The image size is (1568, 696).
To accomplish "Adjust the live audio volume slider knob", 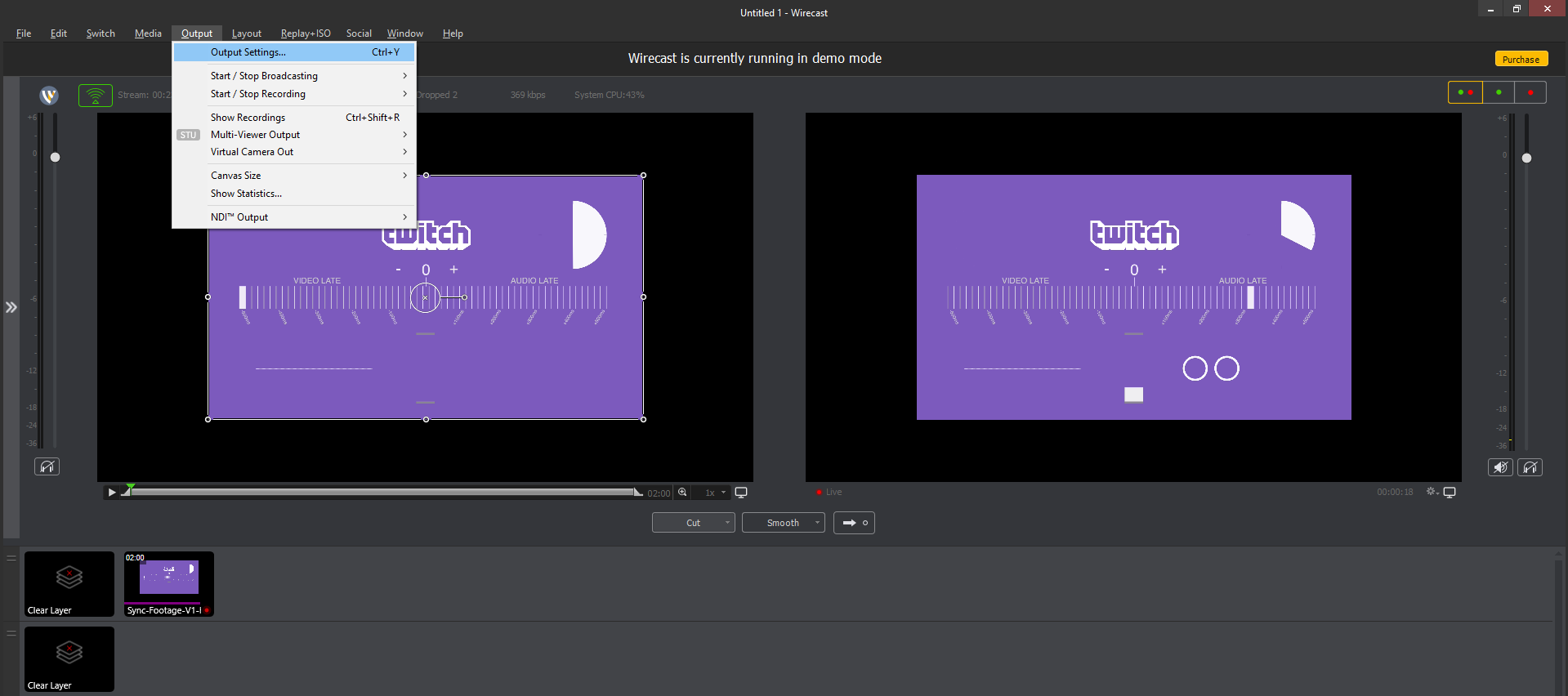I will [1526, 158].
